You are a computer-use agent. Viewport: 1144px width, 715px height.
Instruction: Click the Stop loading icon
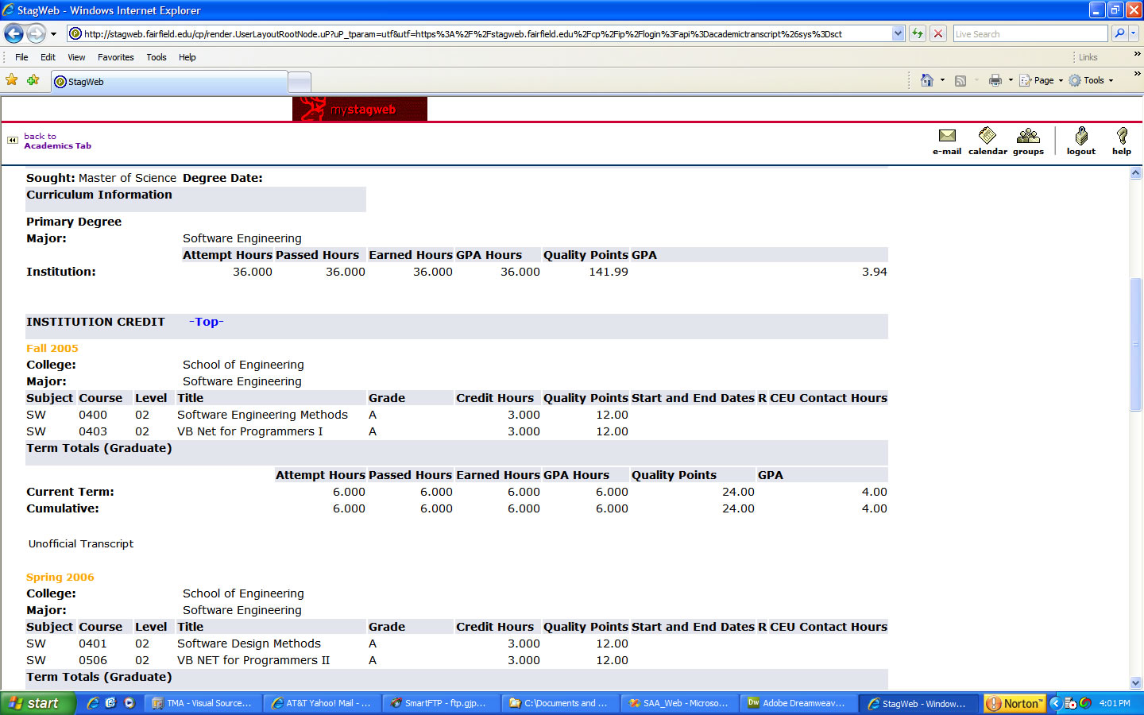[938, 33]
